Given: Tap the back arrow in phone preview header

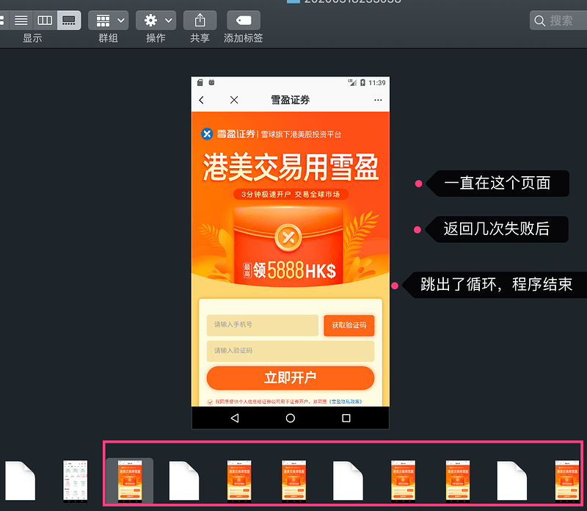Looking at the screenshot, I should click(201, 100).
